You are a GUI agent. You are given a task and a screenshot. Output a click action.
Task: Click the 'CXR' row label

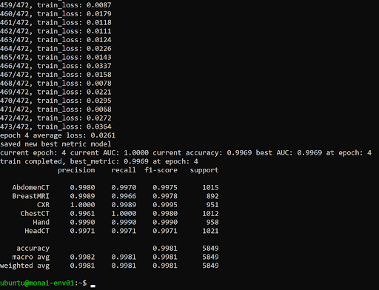tap(43, 205)
